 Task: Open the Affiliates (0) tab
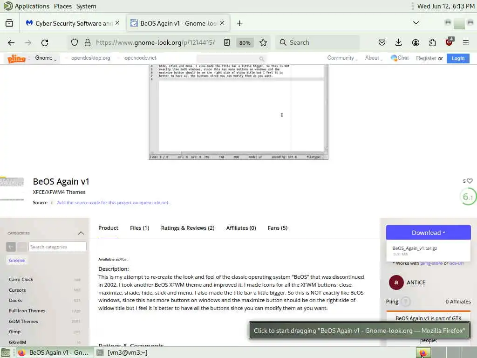[241, 228]
